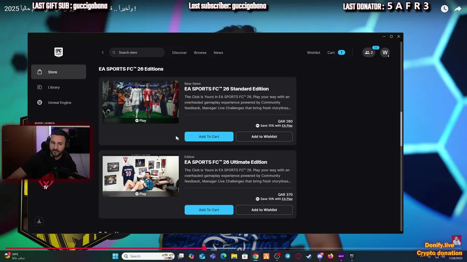Open the Cart with 1 item
This screenshot has height=262, width=467.
point(336,53)
